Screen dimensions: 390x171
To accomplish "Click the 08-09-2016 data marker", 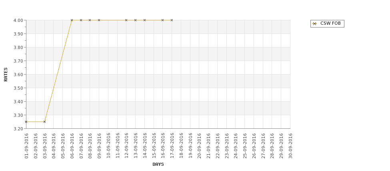I will (90, 20).
